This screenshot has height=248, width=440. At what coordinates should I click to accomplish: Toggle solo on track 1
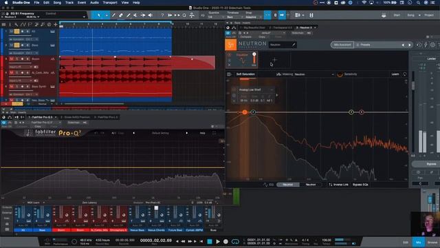pyautogui.click(x=16, y=31)
